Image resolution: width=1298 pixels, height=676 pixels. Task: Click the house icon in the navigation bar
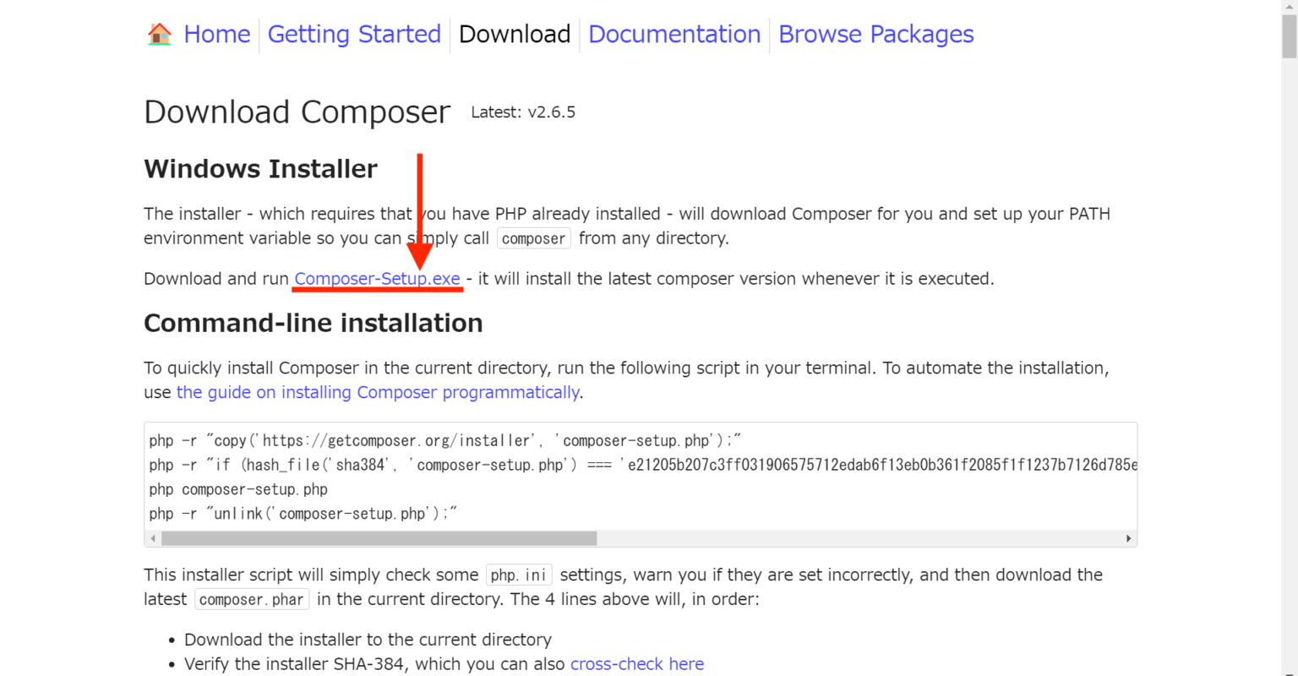tap(158, 34)
